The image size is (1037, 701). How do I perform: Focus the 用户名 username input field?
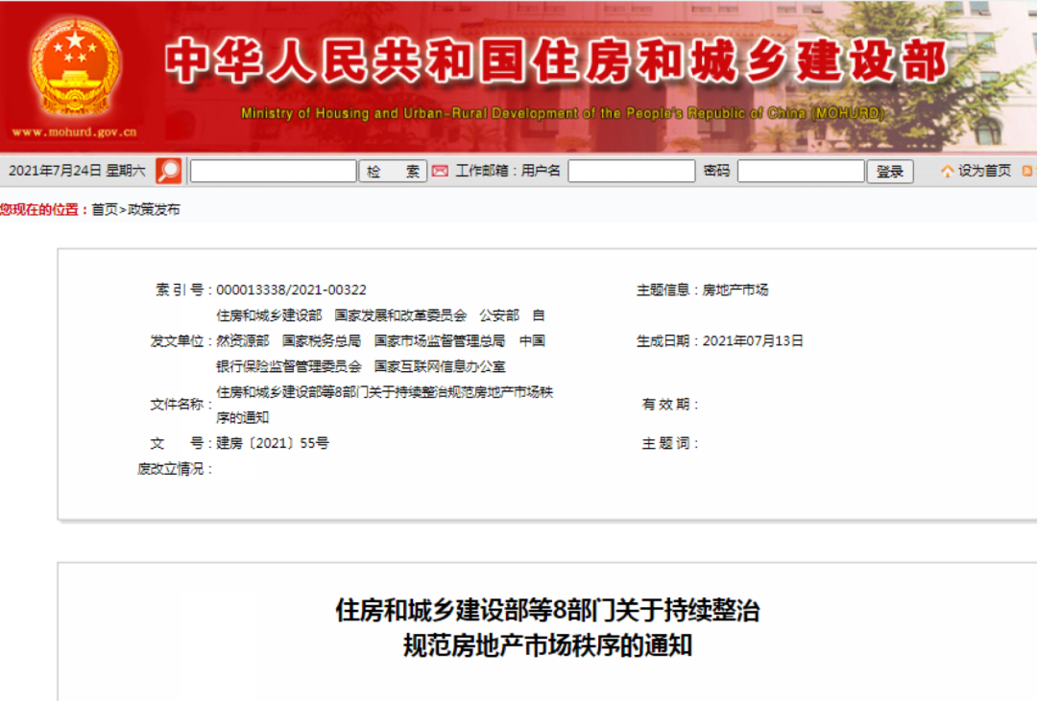[631, 172]
